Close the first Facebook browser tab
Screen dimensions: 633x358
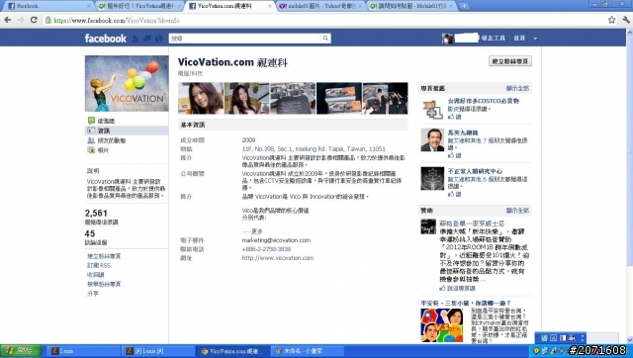[x=89, y=6]
